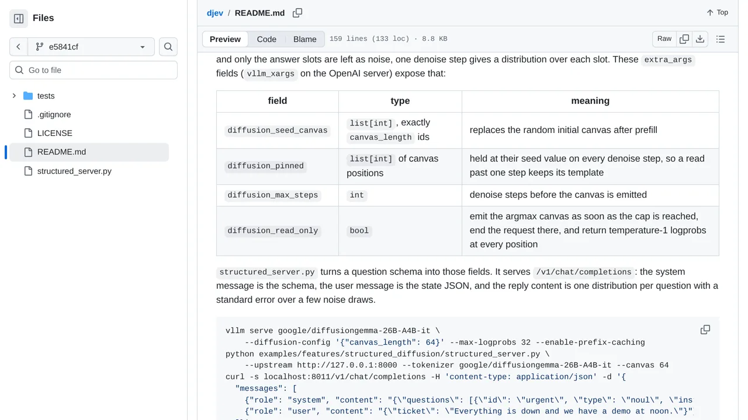Click the 'type' column header
This screenshot has width=748, height=420.
point(400,101)
